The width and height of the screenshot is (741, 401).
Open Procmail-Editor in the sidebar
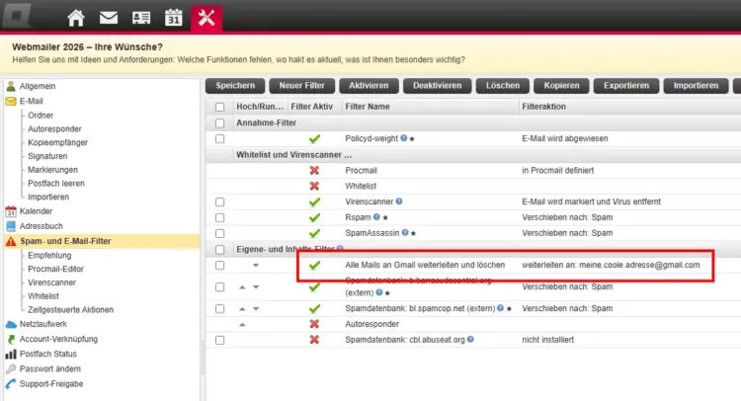point(55,269)
